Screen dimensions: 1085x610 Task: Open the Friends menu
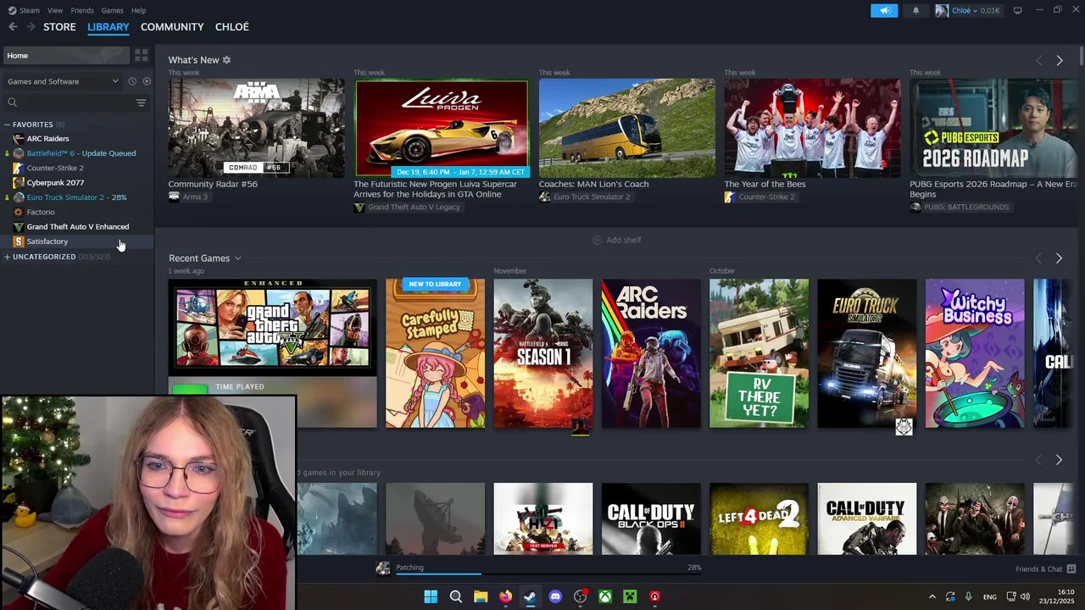82,10
